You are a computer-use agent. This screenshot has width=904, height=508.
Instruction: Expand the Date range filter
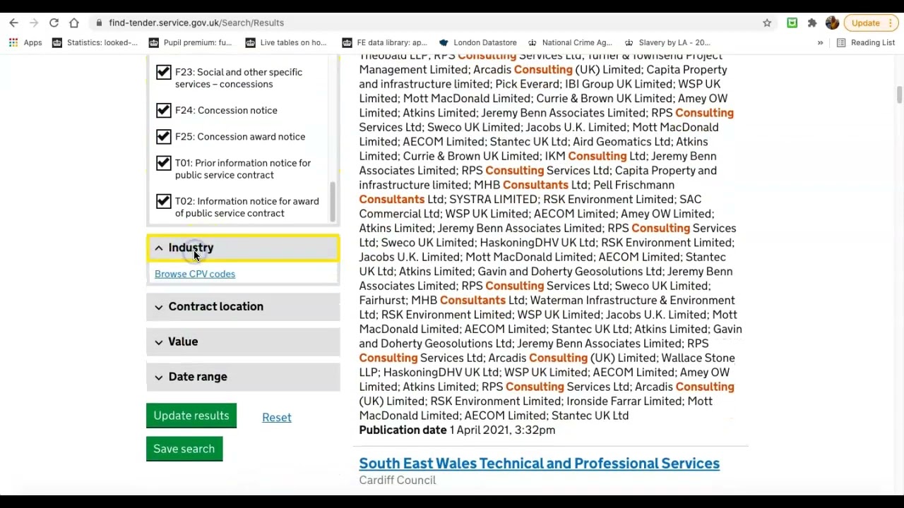click(243, 377)
